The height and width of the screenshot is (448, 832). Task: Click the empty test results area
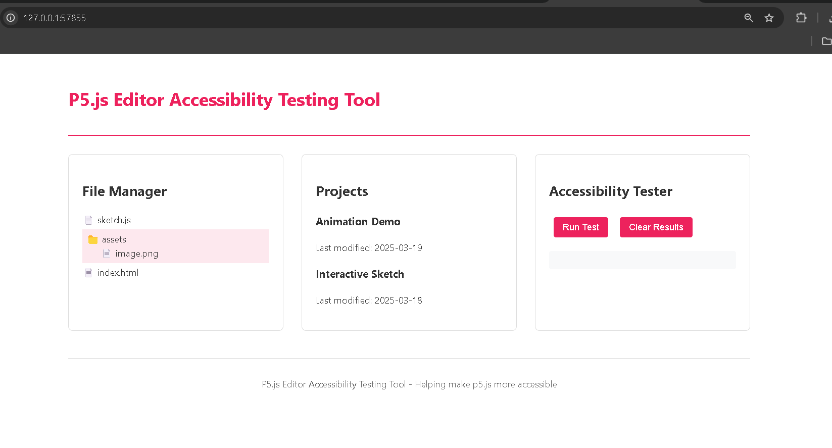[x=642, y=260]
